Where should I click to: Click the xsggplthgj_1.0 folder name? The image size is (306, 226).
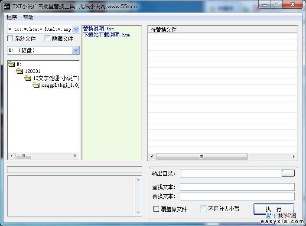(x=60, y=85)
